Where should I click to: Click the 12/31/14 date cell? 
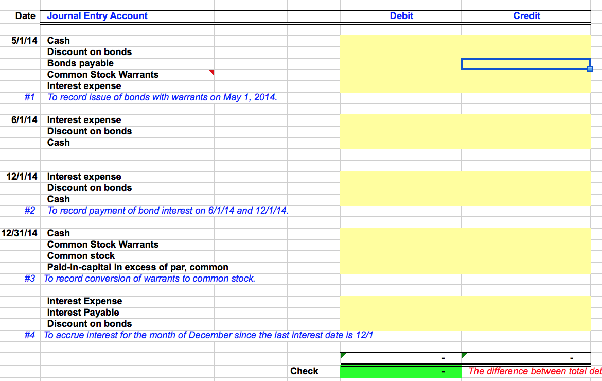tap(19, 234)
